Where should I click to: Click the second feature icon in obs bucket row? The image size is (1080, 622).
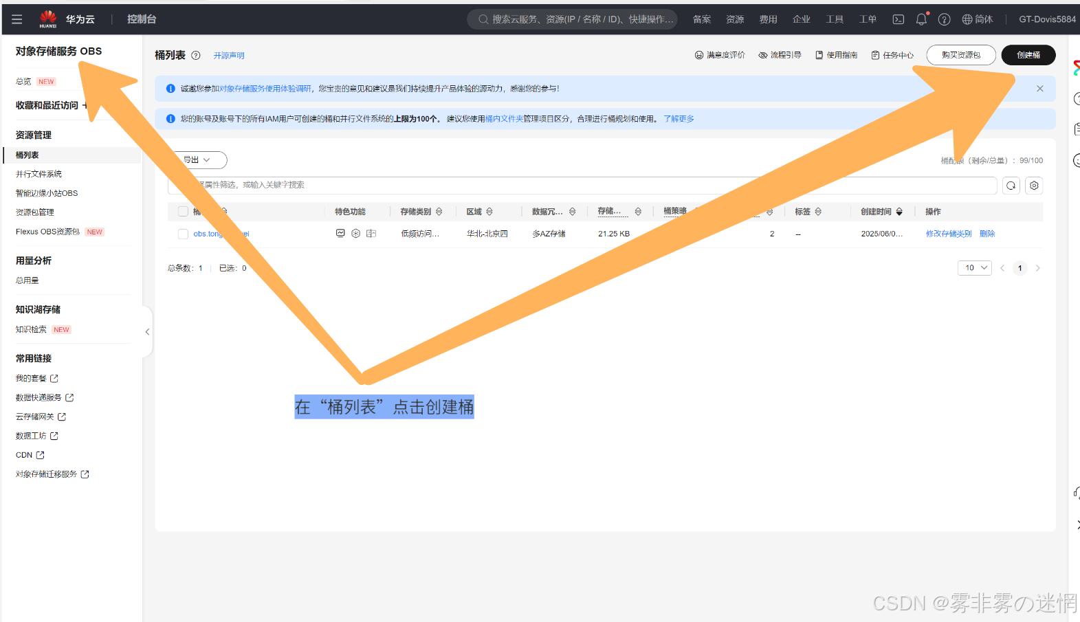(x=356, y=234)
